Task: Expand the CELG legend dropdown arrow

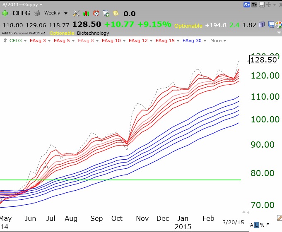Action: click(x=25, y=41)
